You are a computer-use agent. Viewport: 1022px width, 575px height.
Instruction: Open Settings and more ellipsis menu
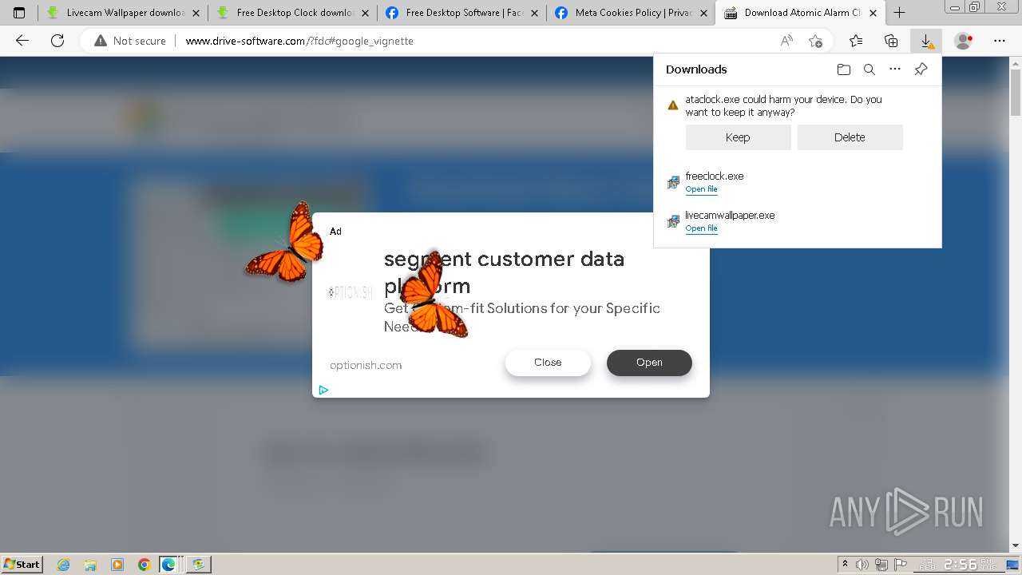click(x=1000, y=41)
